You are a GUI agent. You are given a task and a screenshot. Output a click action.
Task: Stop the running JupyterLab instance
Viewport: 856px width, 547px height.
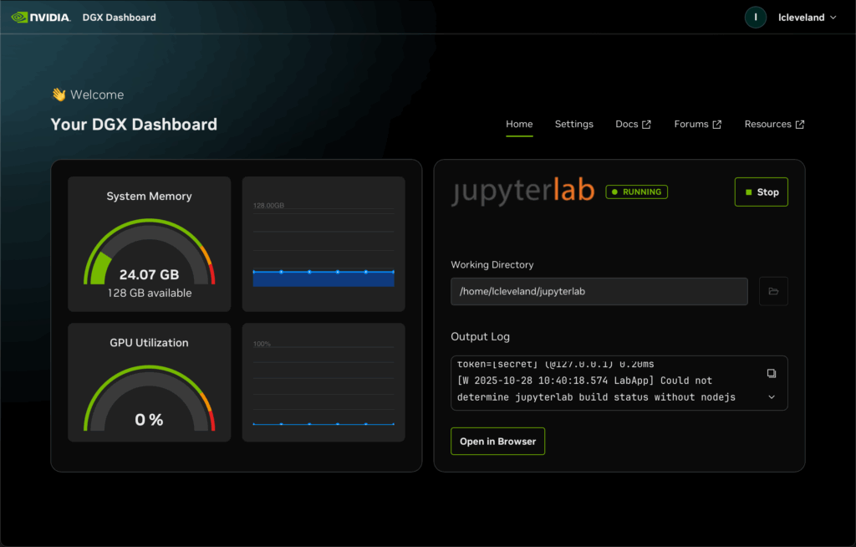761,192
